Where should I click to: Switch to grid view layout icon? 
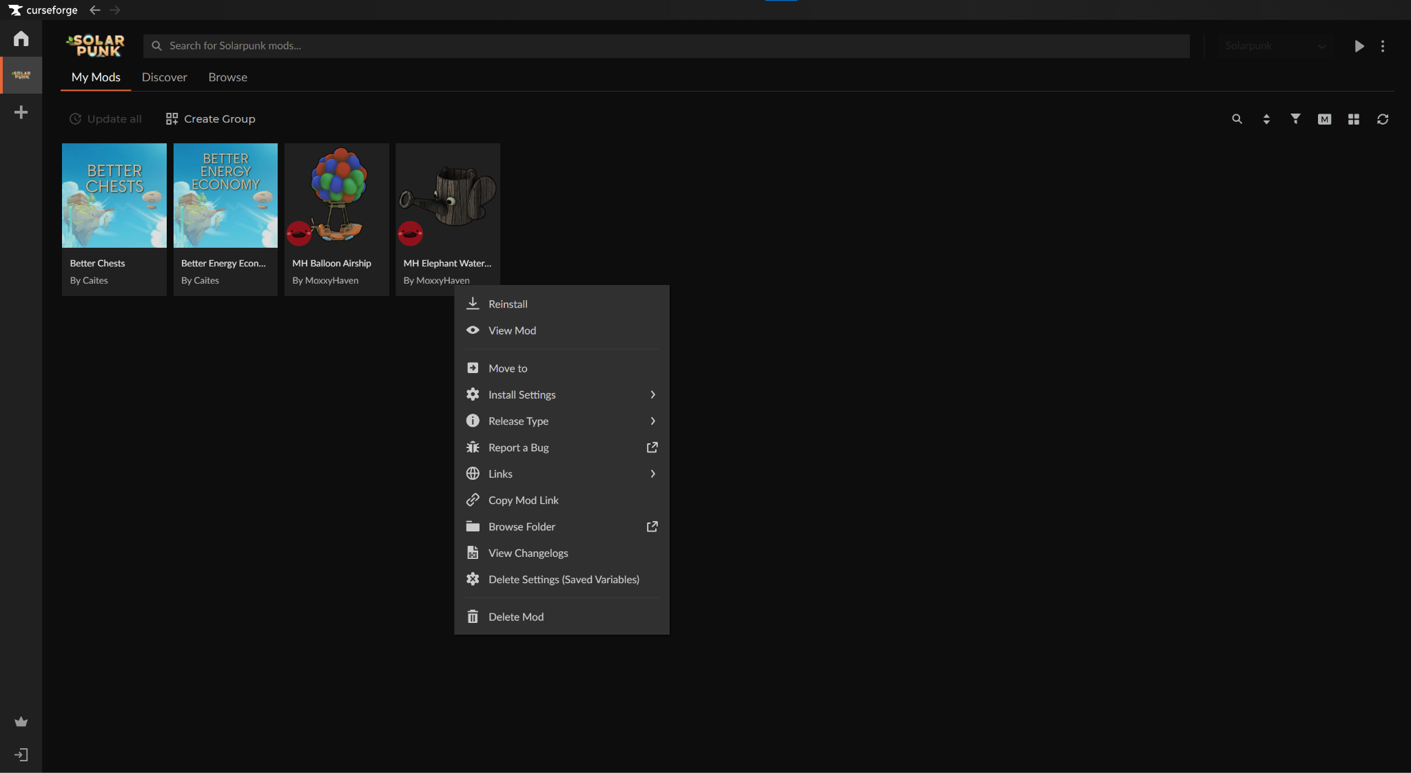1353,119
